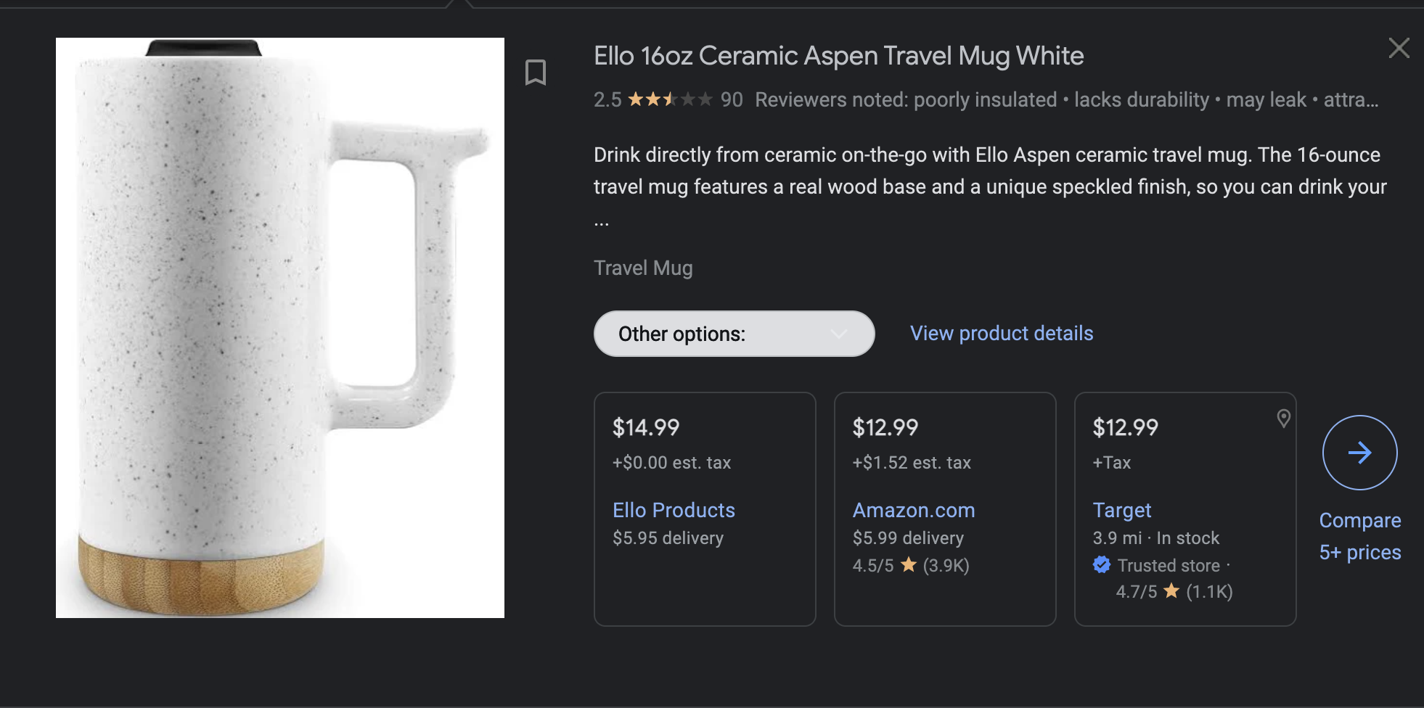This screenshot has height=708, width=1424.
Task: Click the star rating icons
Action: tap(669, 99)
